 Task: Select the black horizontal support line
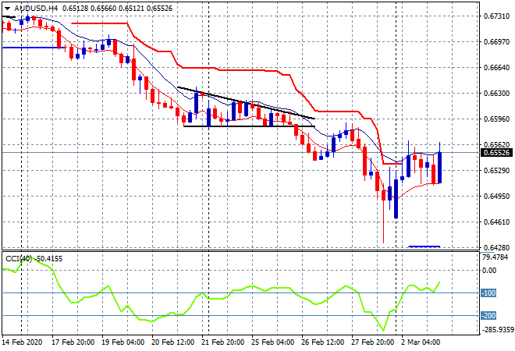tap(234, 126)
